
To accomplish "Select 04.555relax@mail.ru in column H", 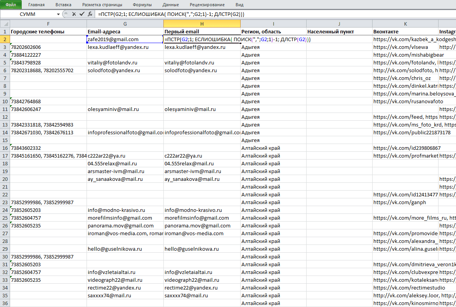I will point(202,163).
